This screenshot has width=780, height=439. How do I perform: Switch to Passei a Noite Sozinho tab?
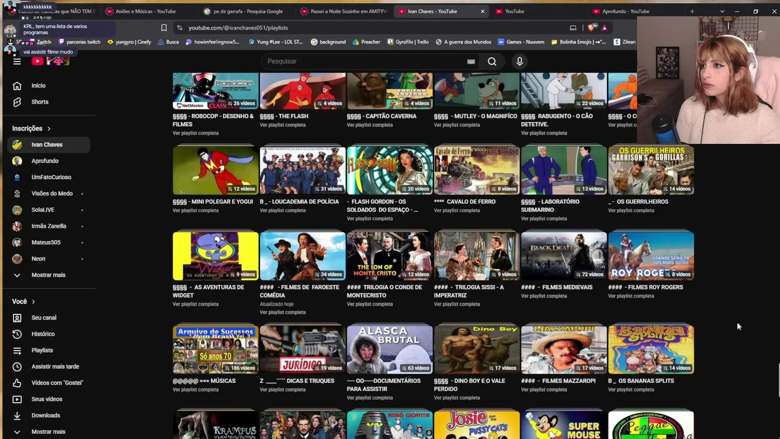point(345,11)
